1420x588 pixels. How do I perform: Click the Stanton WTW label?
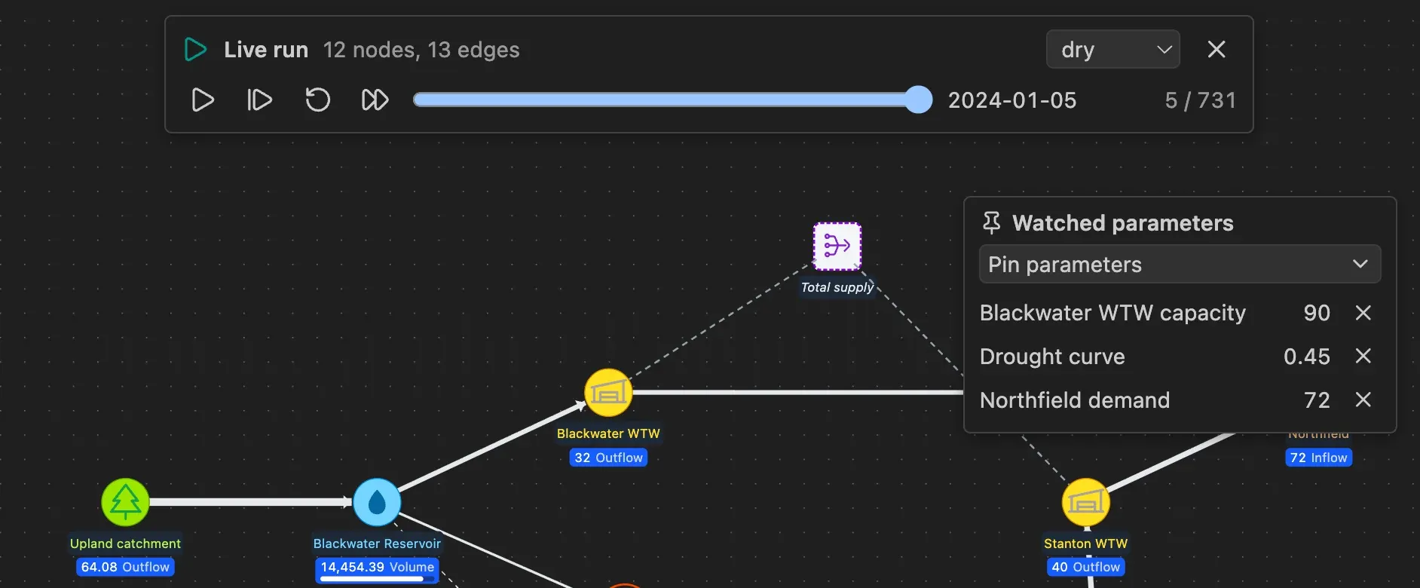pos(1085,544)
